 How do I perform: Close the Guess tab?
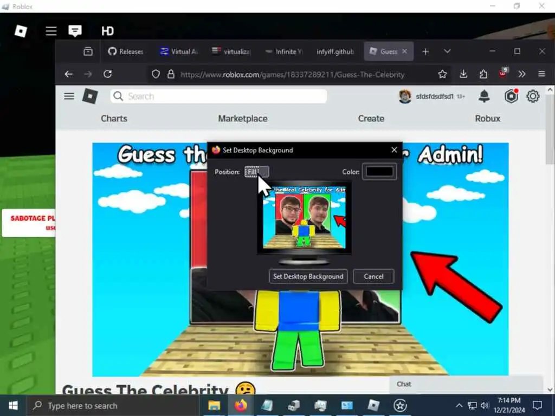[404, 51]
